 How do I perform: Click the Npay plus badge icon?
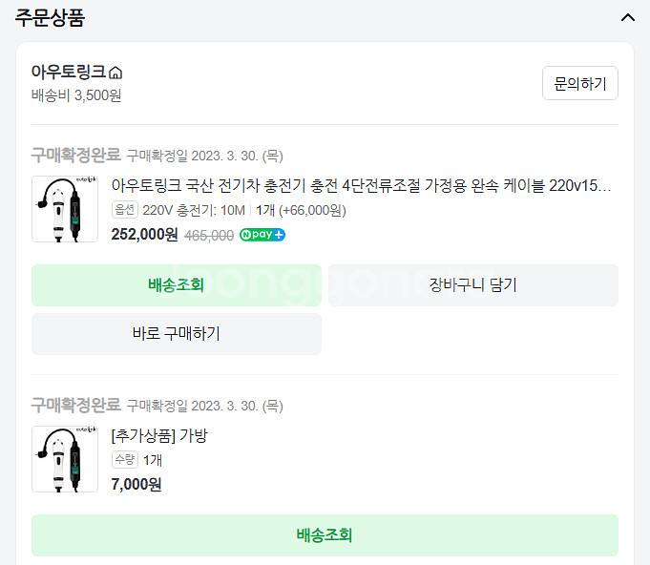coord(262,235)
